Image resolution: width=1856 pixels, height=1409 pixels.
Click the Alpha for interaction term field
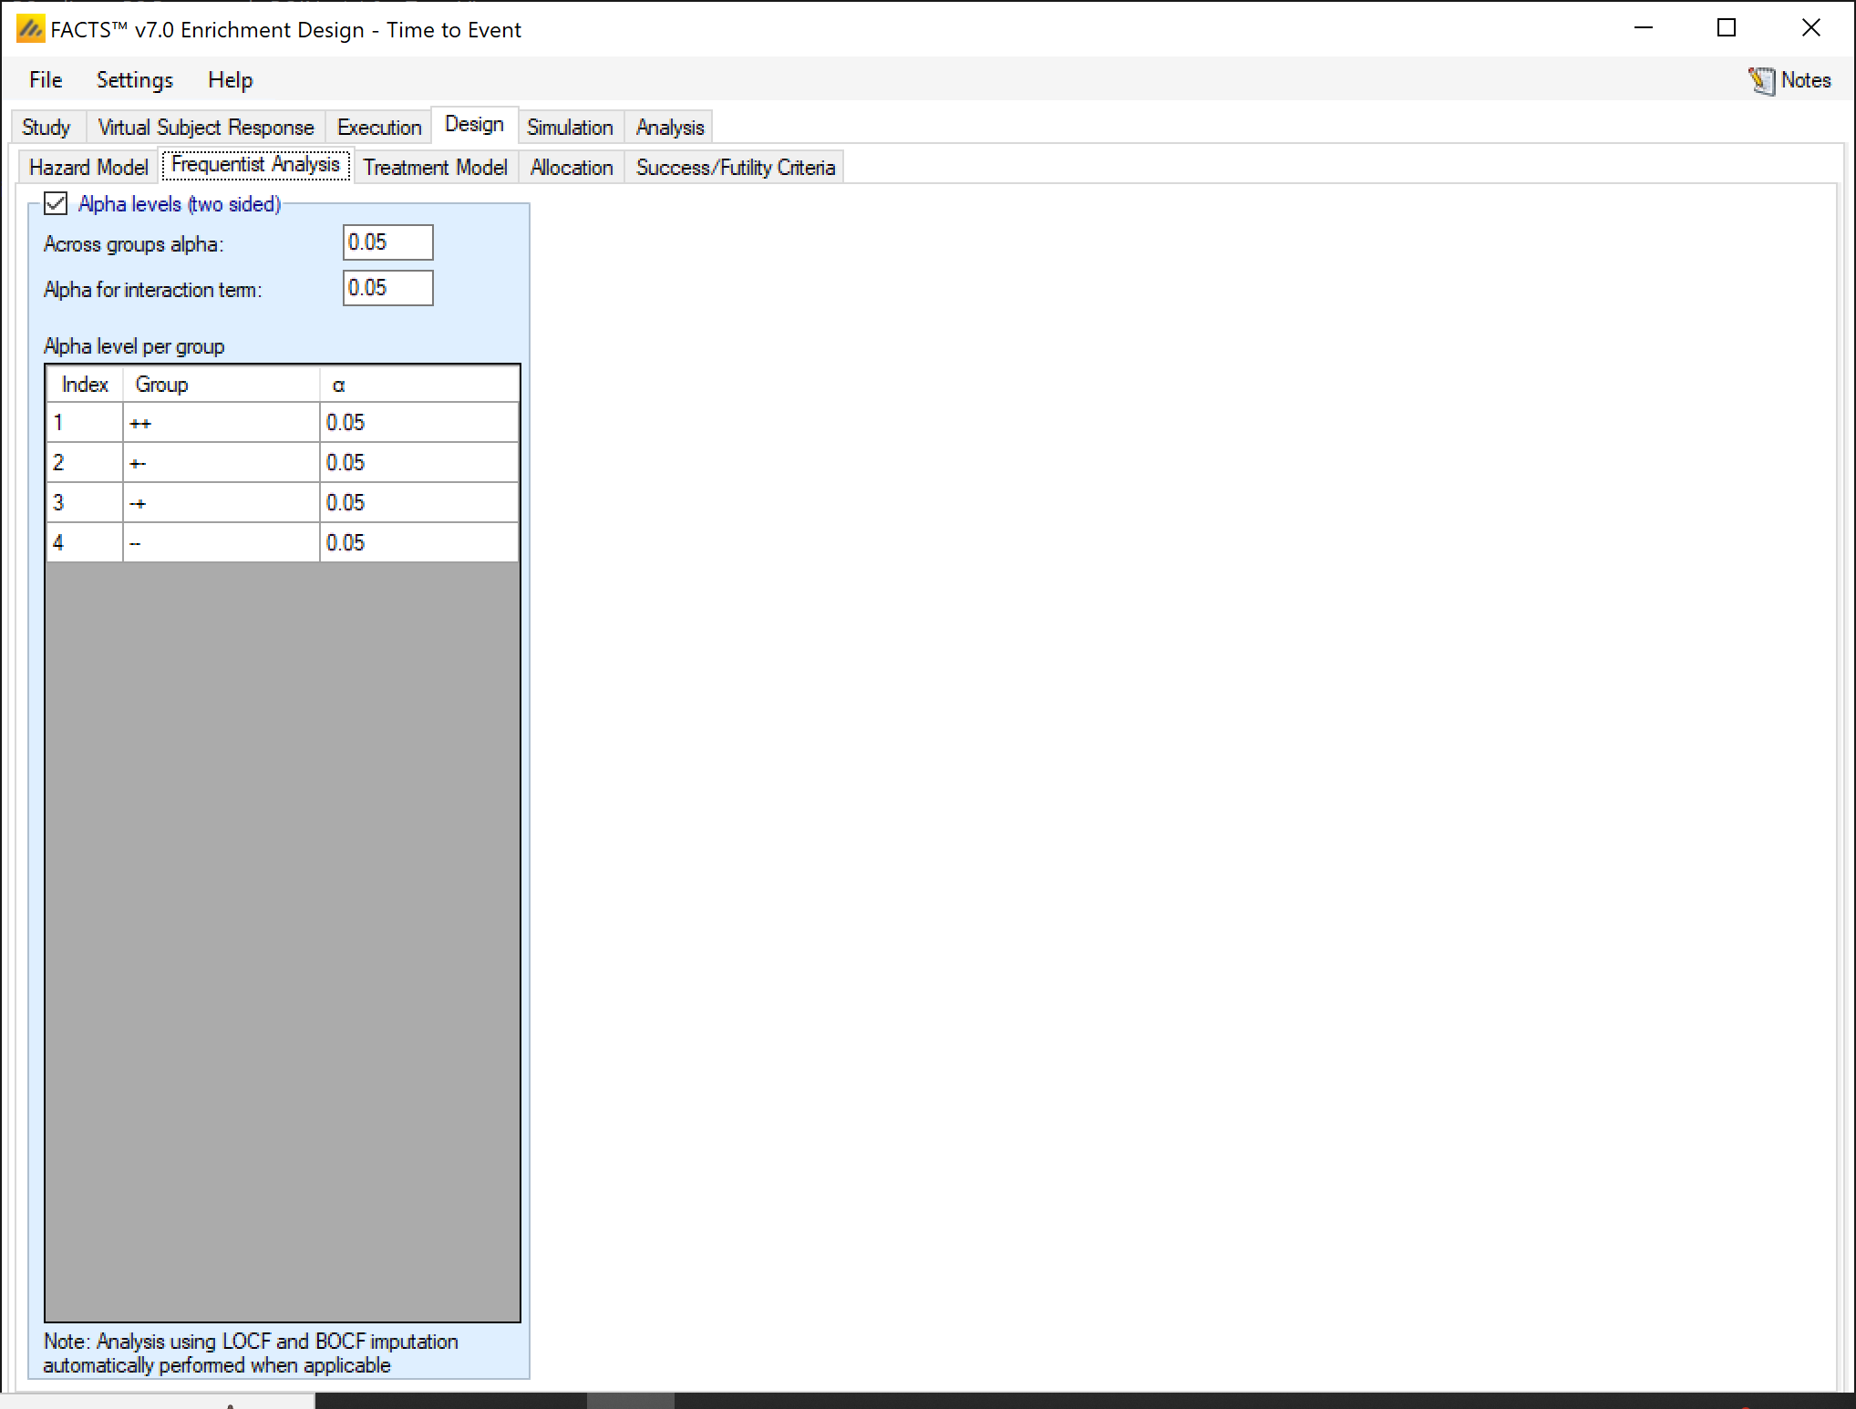pyautogui.click(x=387, y=288)
